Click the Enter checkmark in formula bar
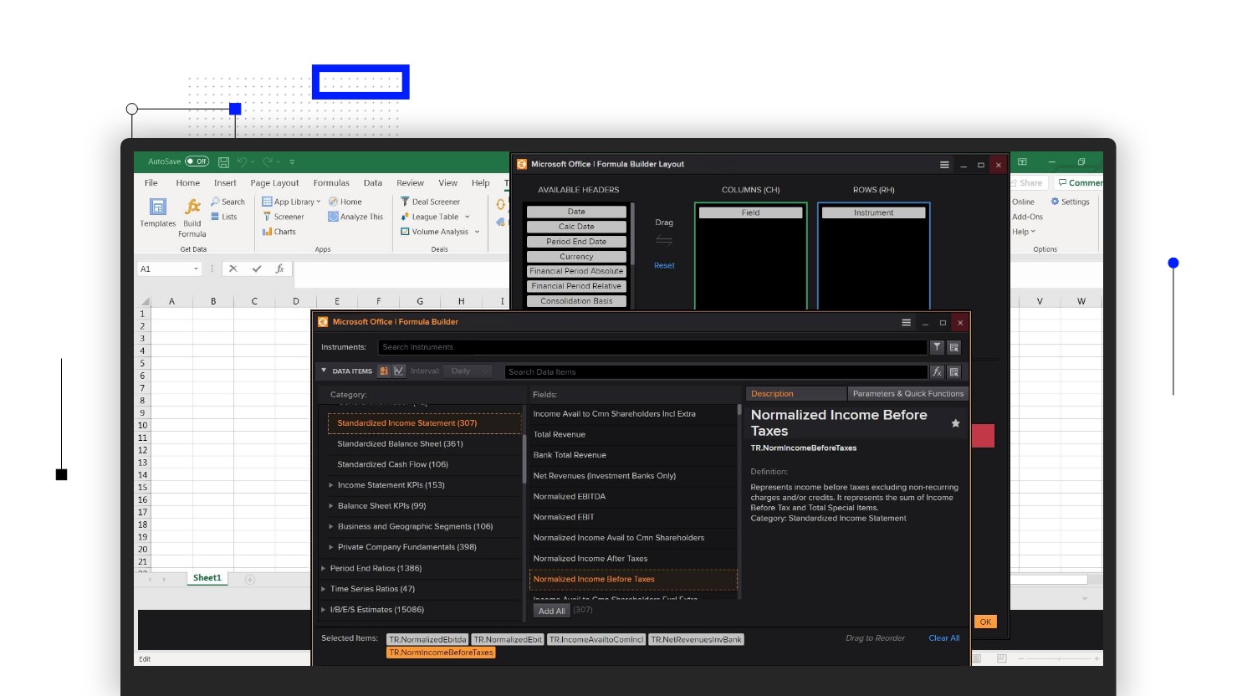The image size is (1237, 696). point(257,269)
